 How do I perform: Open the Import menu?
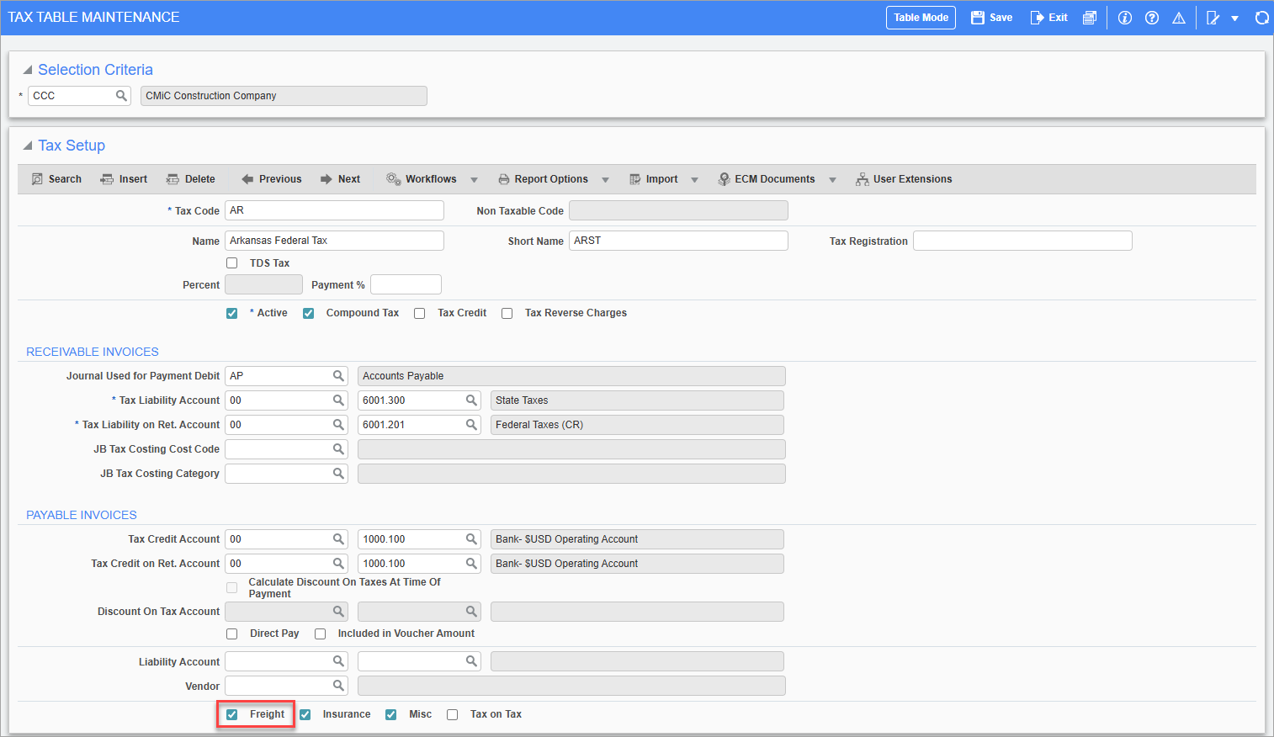(654, 179)
